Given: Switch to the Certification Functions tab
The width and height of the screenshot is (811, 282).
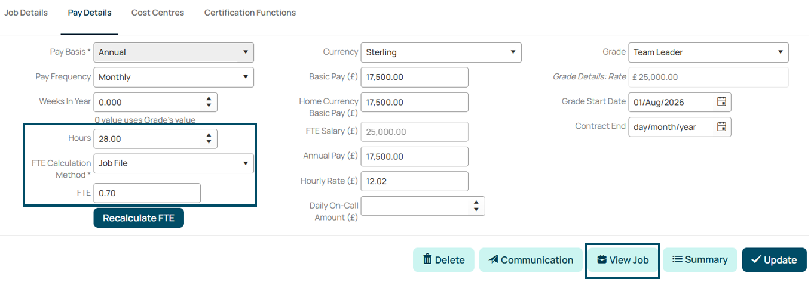Looking at the screenshot, I should 250,13.
